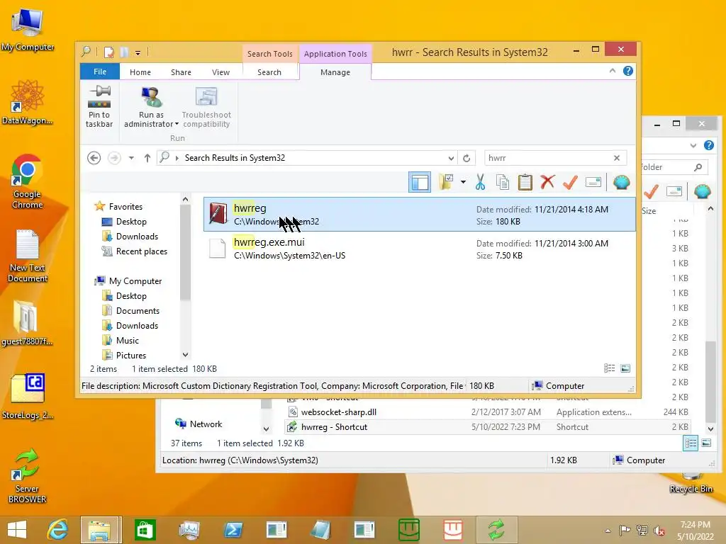This screenshot has height=544, width=726.
Task: Click Pin to taskbar ribbon button
Action: click(99, 107)
